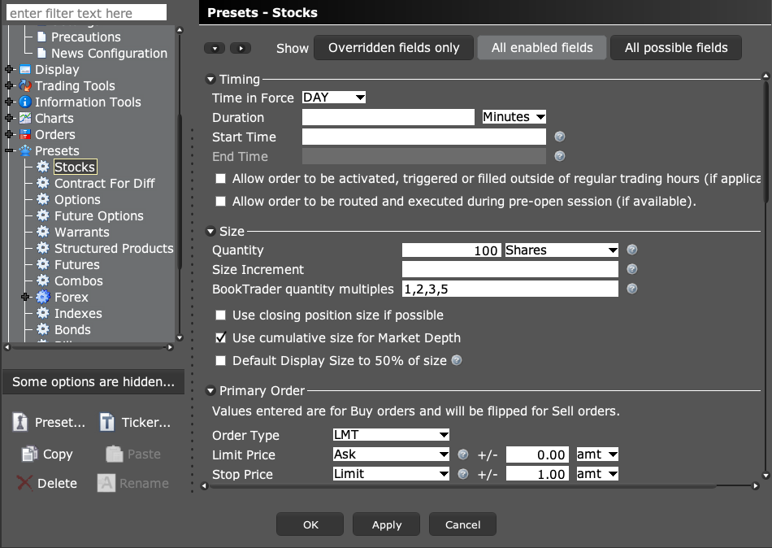Click the Start Time input field
This screenshot has width=772, height=548.
[424, 137]
